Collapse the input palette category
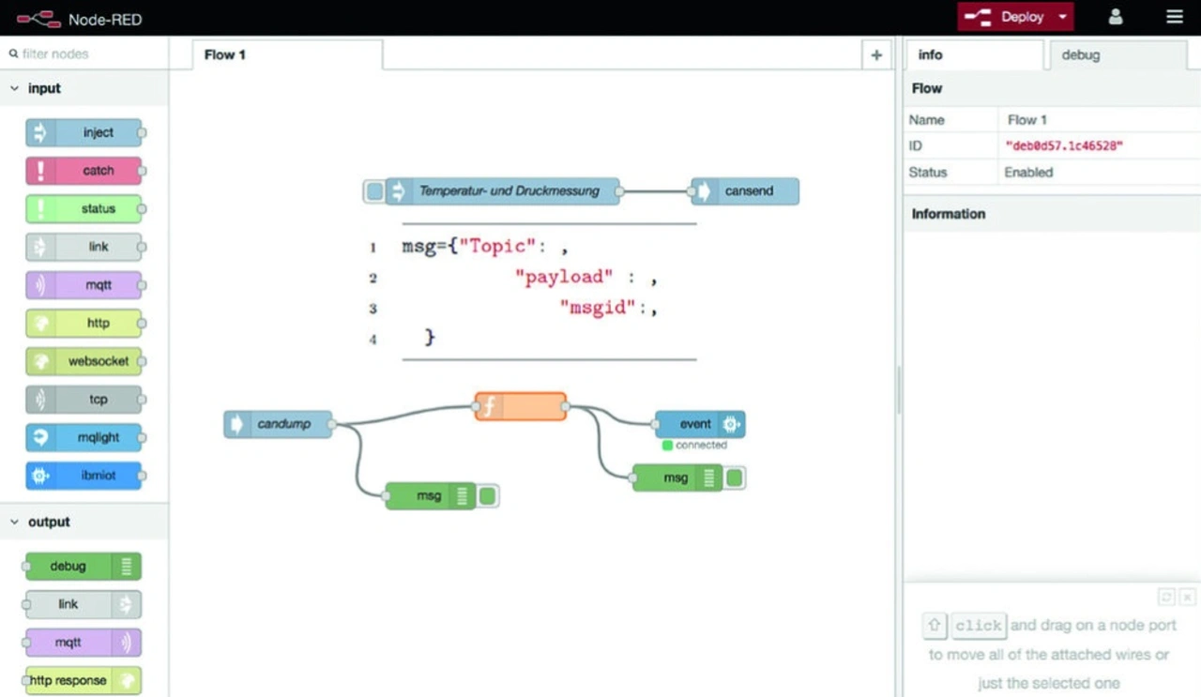1201x697 pixels. (x=14, y=88)
